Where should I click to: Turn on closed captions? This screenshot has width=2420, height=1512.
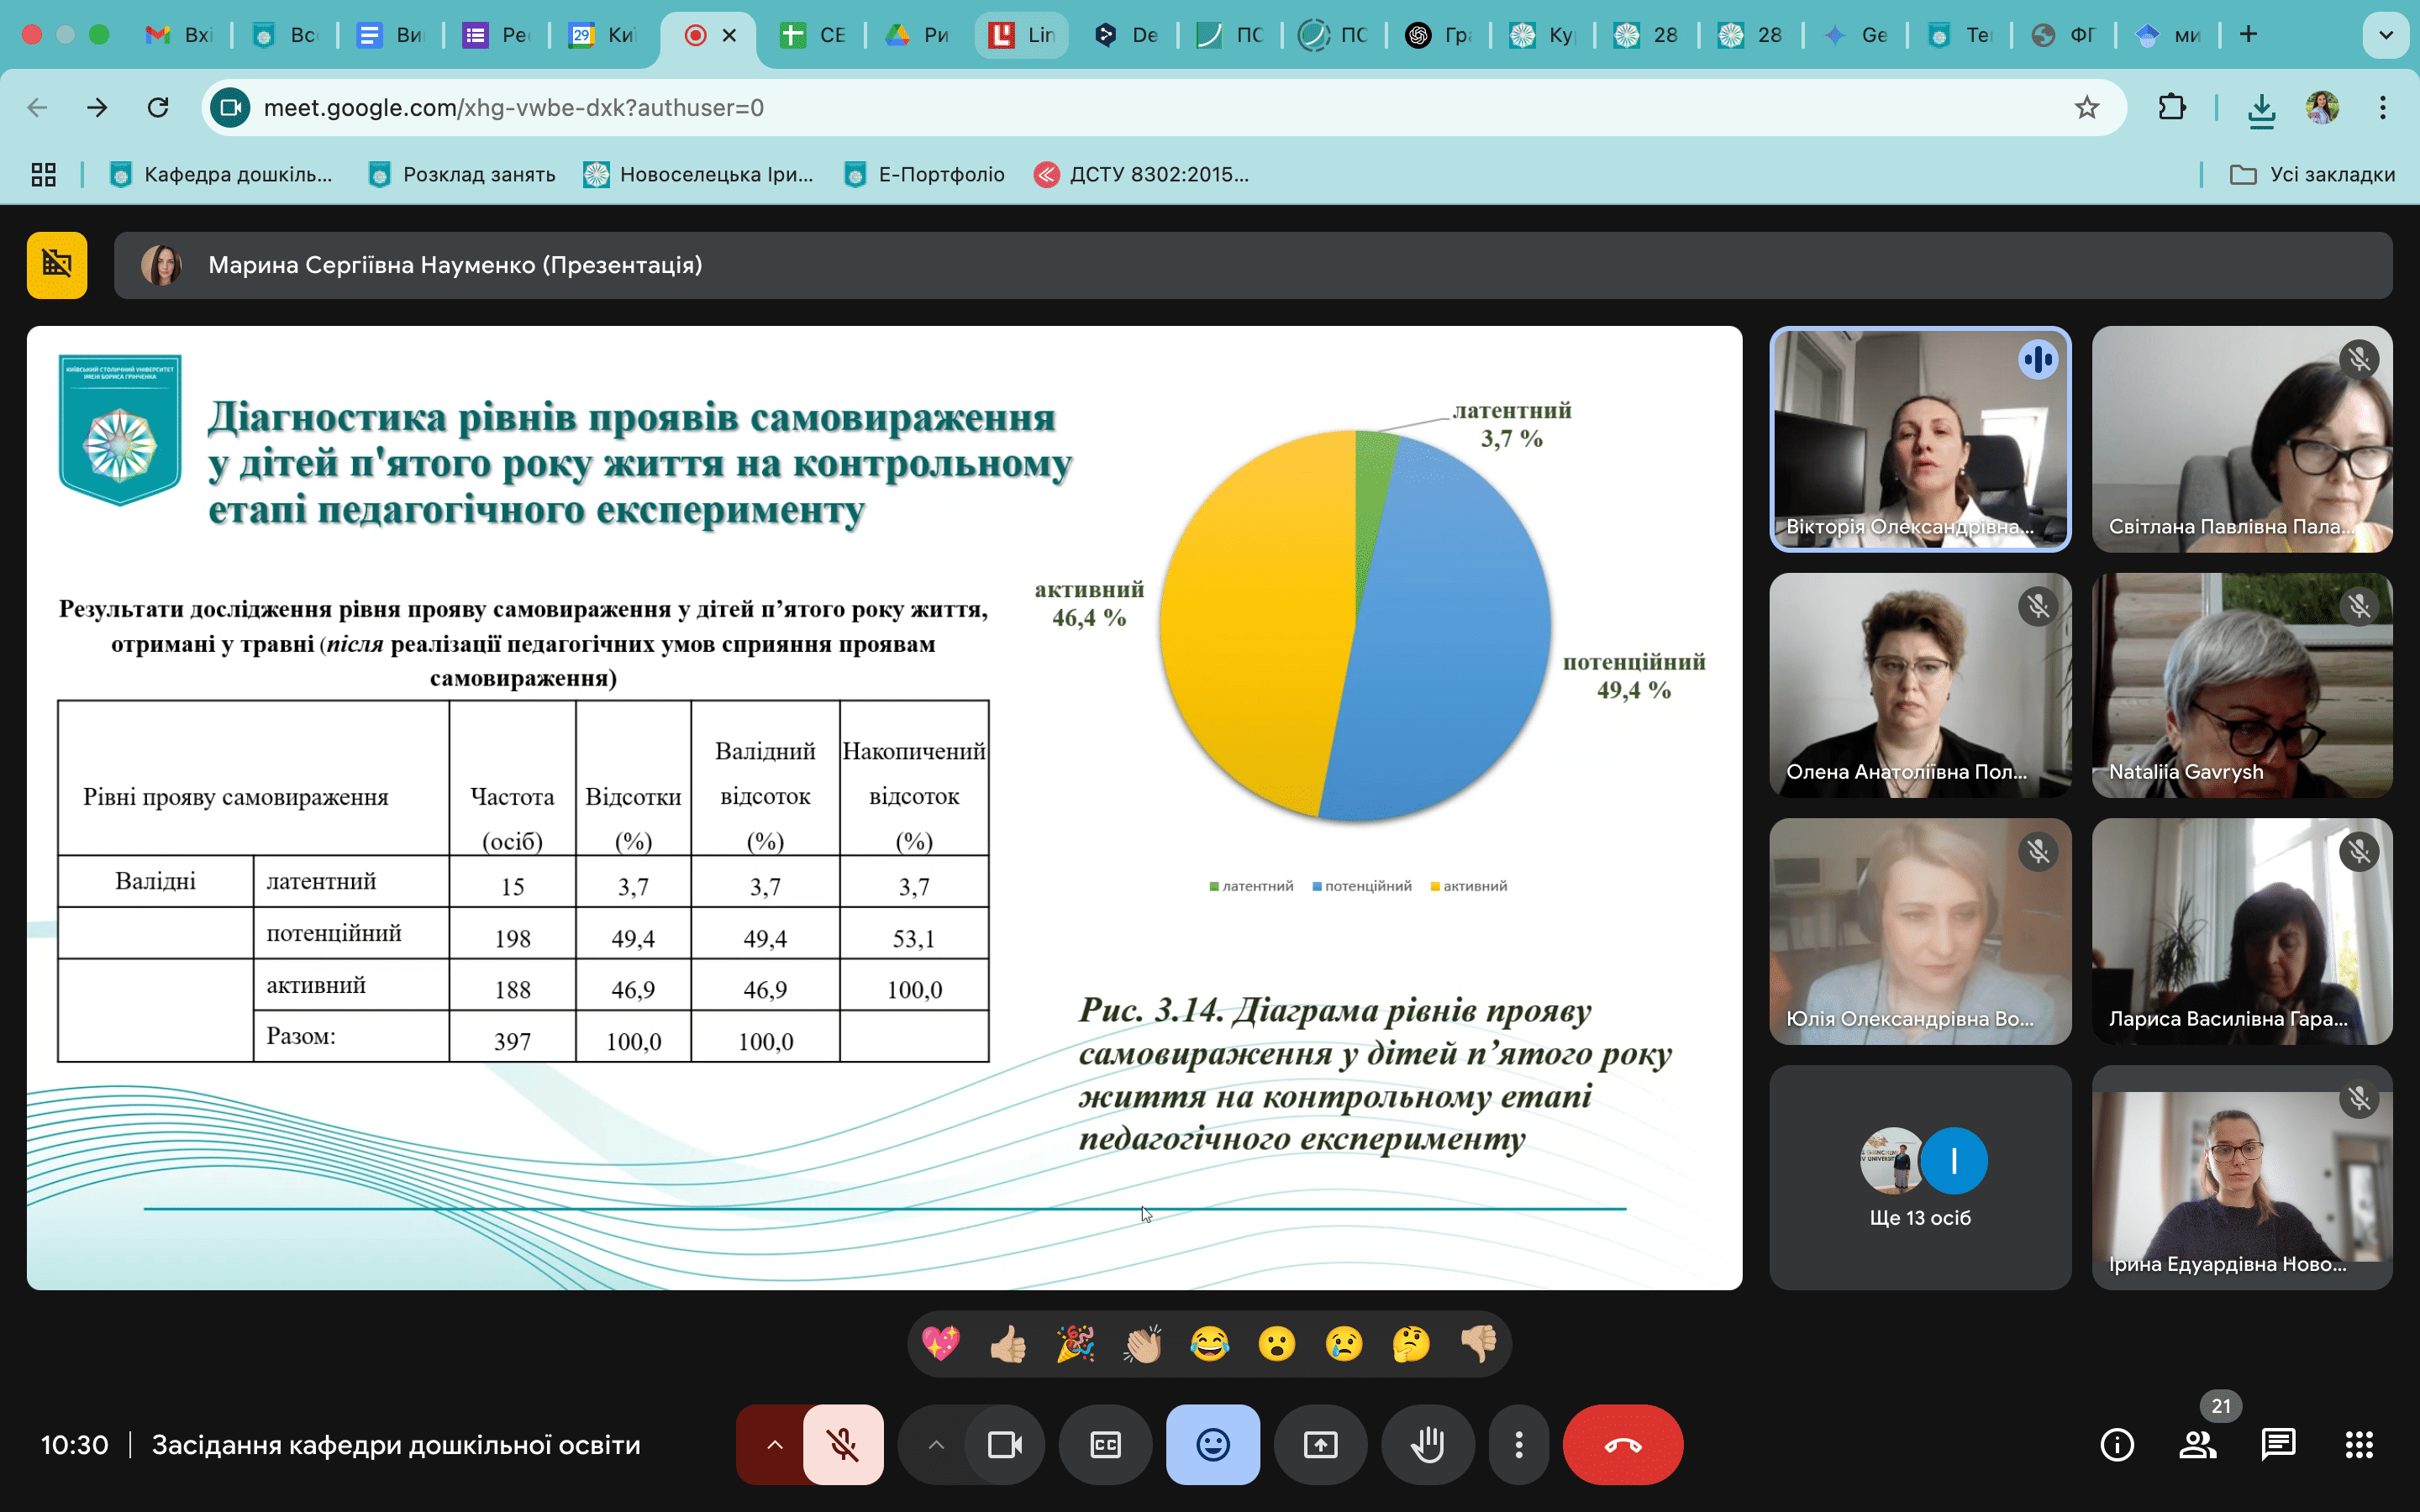1105,1444
